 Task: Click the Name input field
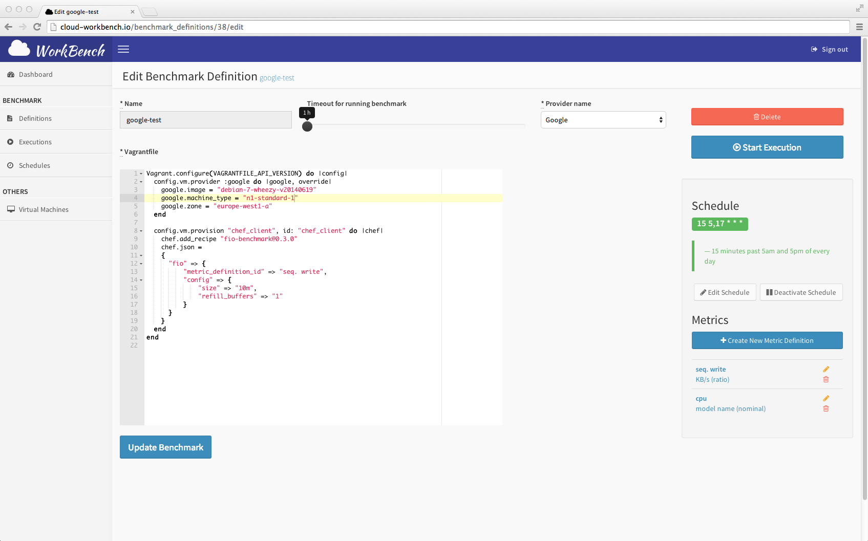coord(205,120)
